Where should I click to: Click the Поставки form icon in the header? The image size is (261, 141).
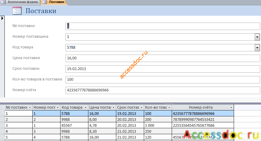click(17, 11)
